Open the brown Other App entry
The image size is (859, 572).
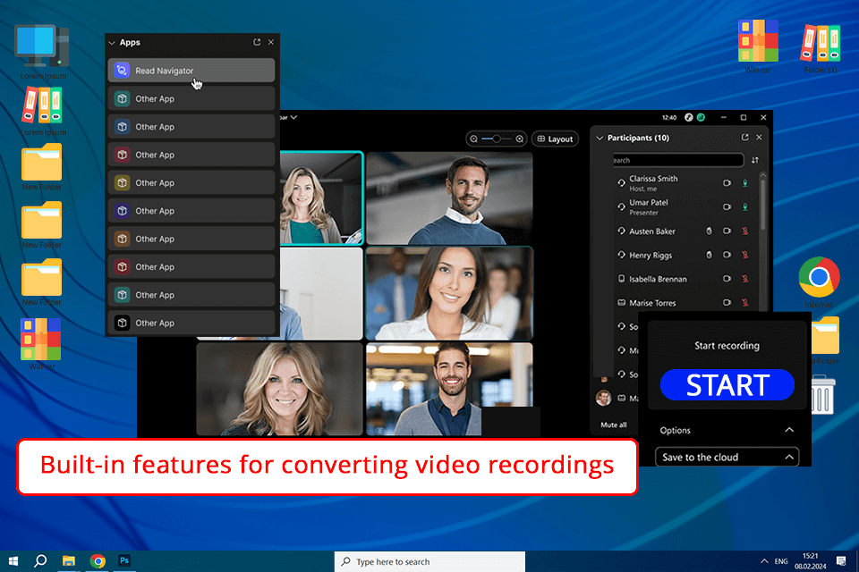click(191, 239)
